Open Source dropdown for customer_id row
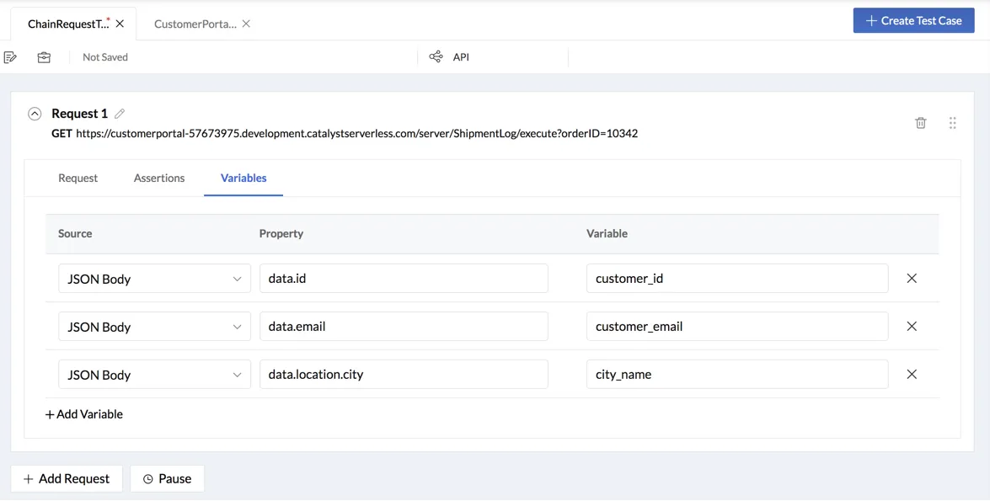Screen dimensions: 990x501 tap(155, 278)
